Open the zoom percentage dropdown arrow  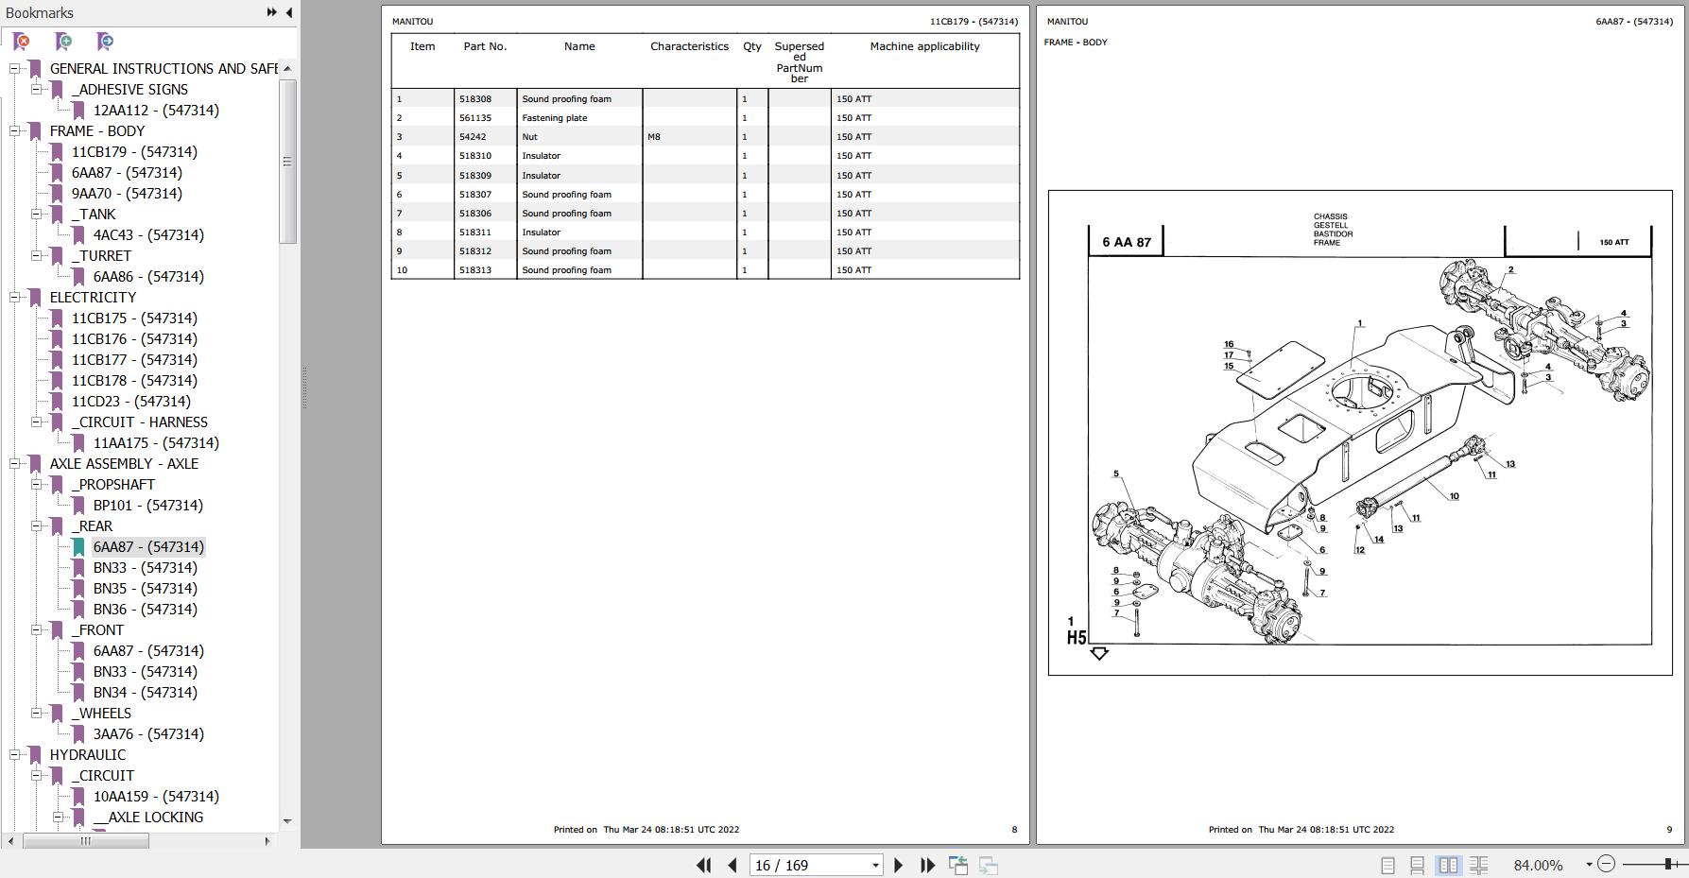pyautogui.click(x=1589, y=865)
